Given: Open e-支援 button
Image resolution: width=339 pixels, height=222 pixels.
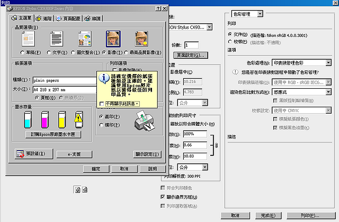Looking at the screenshot, I should (74, 154).
